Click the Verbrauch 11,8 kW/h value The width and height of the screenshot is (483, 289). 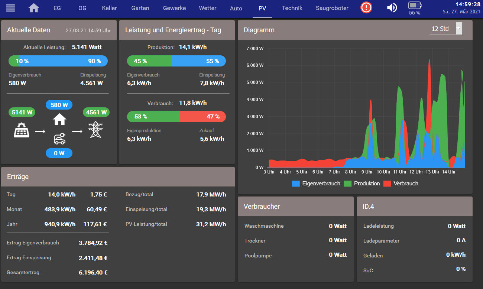click(x=192, y=103)
